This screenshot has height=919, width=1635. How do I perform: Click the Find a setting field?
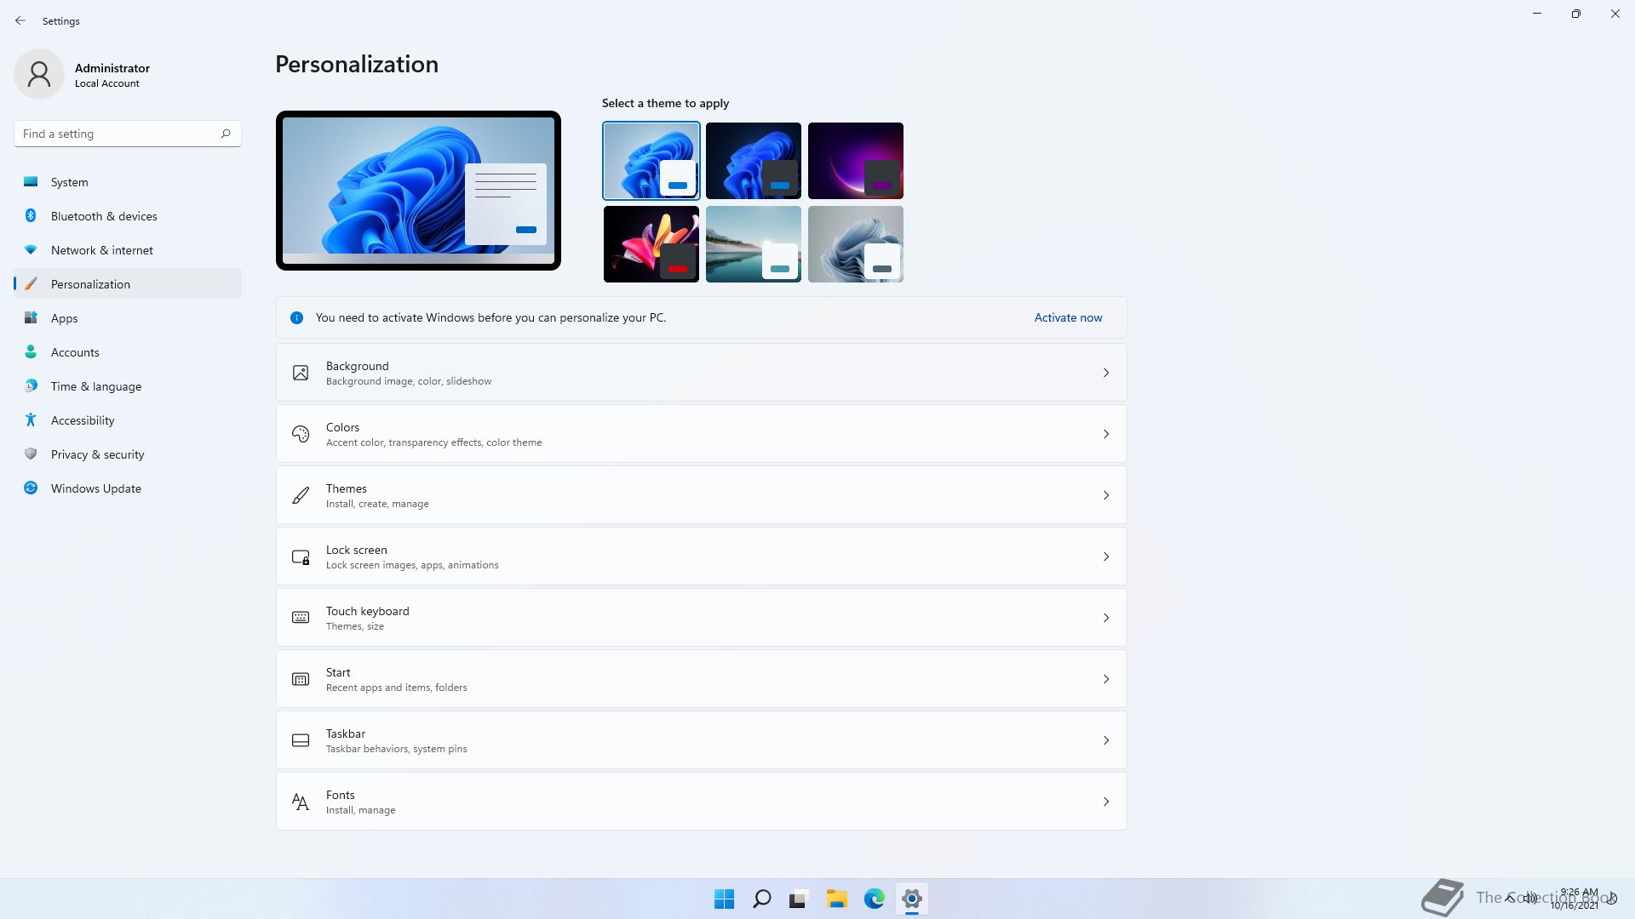(x=128, y=134)
